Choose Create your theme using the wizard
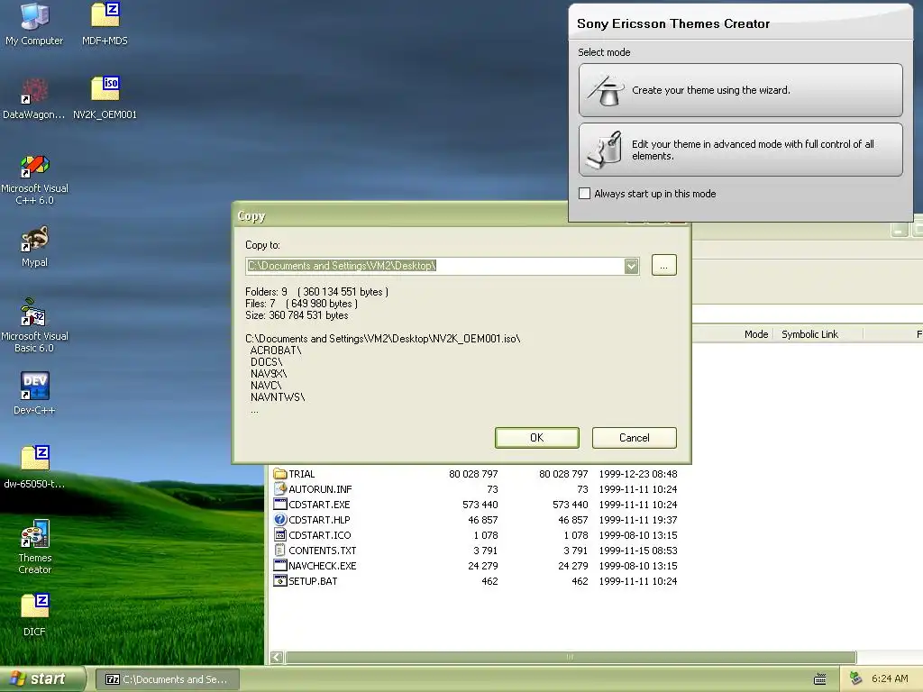This screenshot has width=923, height=692. (x=741, y=90)
